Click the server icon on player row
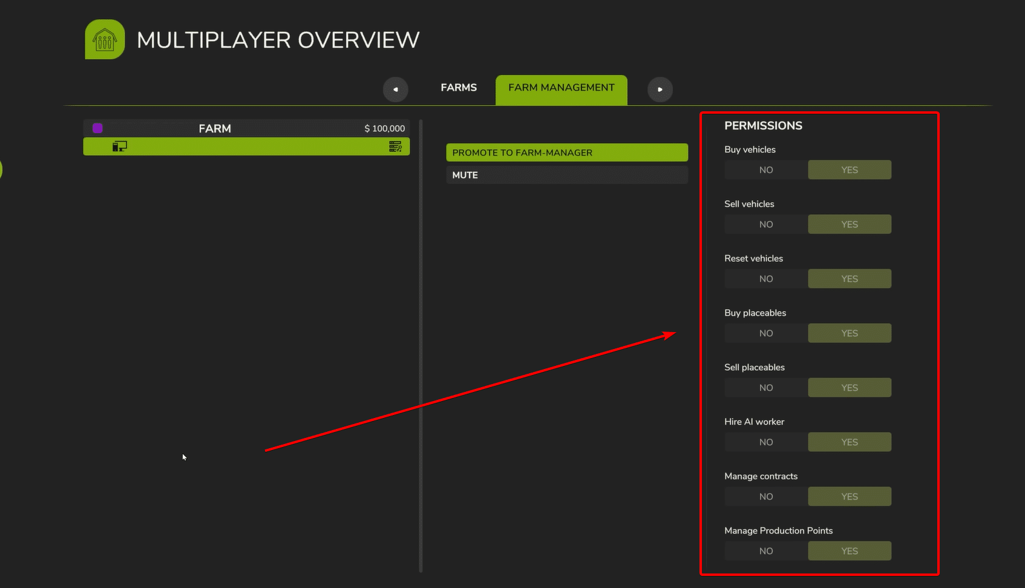The image size is (1025, 588). coord(395,146)
